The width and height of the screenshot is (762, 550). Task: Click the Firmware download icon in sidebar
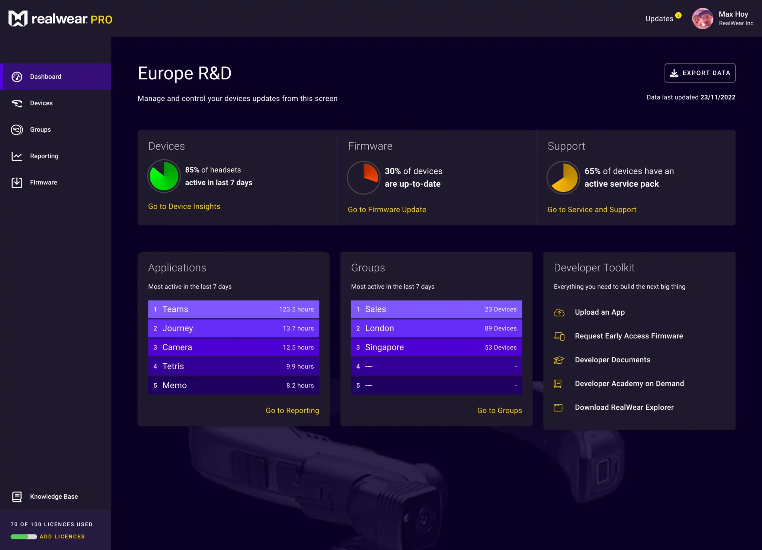[17, 182]
